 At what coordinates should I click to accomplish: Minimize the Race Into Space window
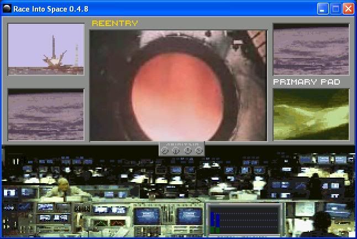323,9
